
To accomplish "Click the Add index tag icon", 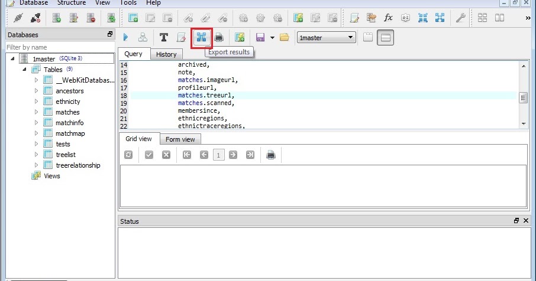I will click(x=188, y=18).
